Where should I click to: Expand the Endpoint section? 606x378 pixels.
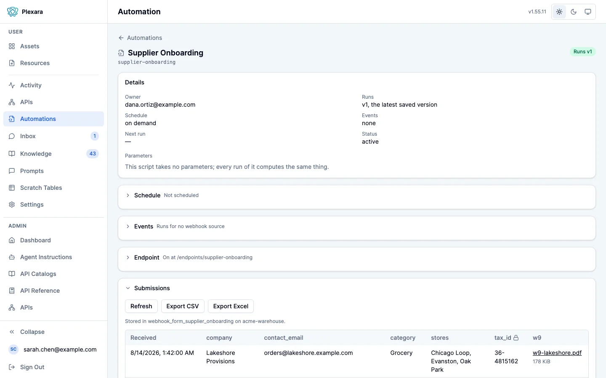tap(357, 257)
